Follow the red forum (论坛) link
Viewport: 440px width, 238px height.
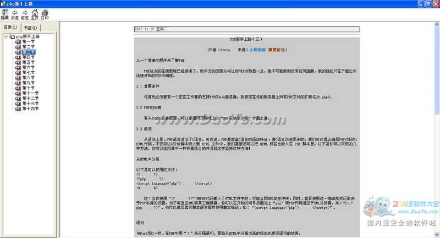coord(277,50)
